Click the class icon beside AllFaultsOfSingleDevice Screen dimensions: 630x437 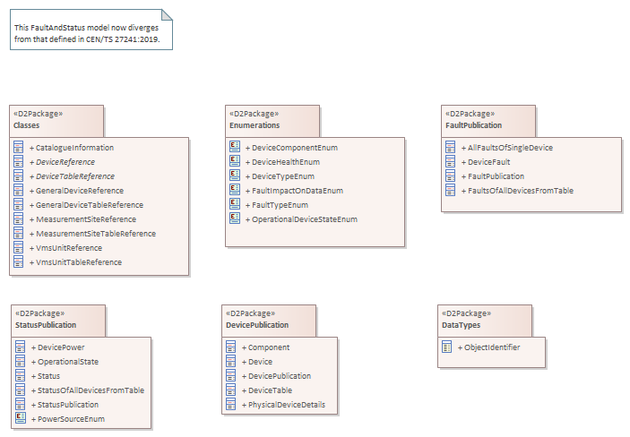(452, 148)
